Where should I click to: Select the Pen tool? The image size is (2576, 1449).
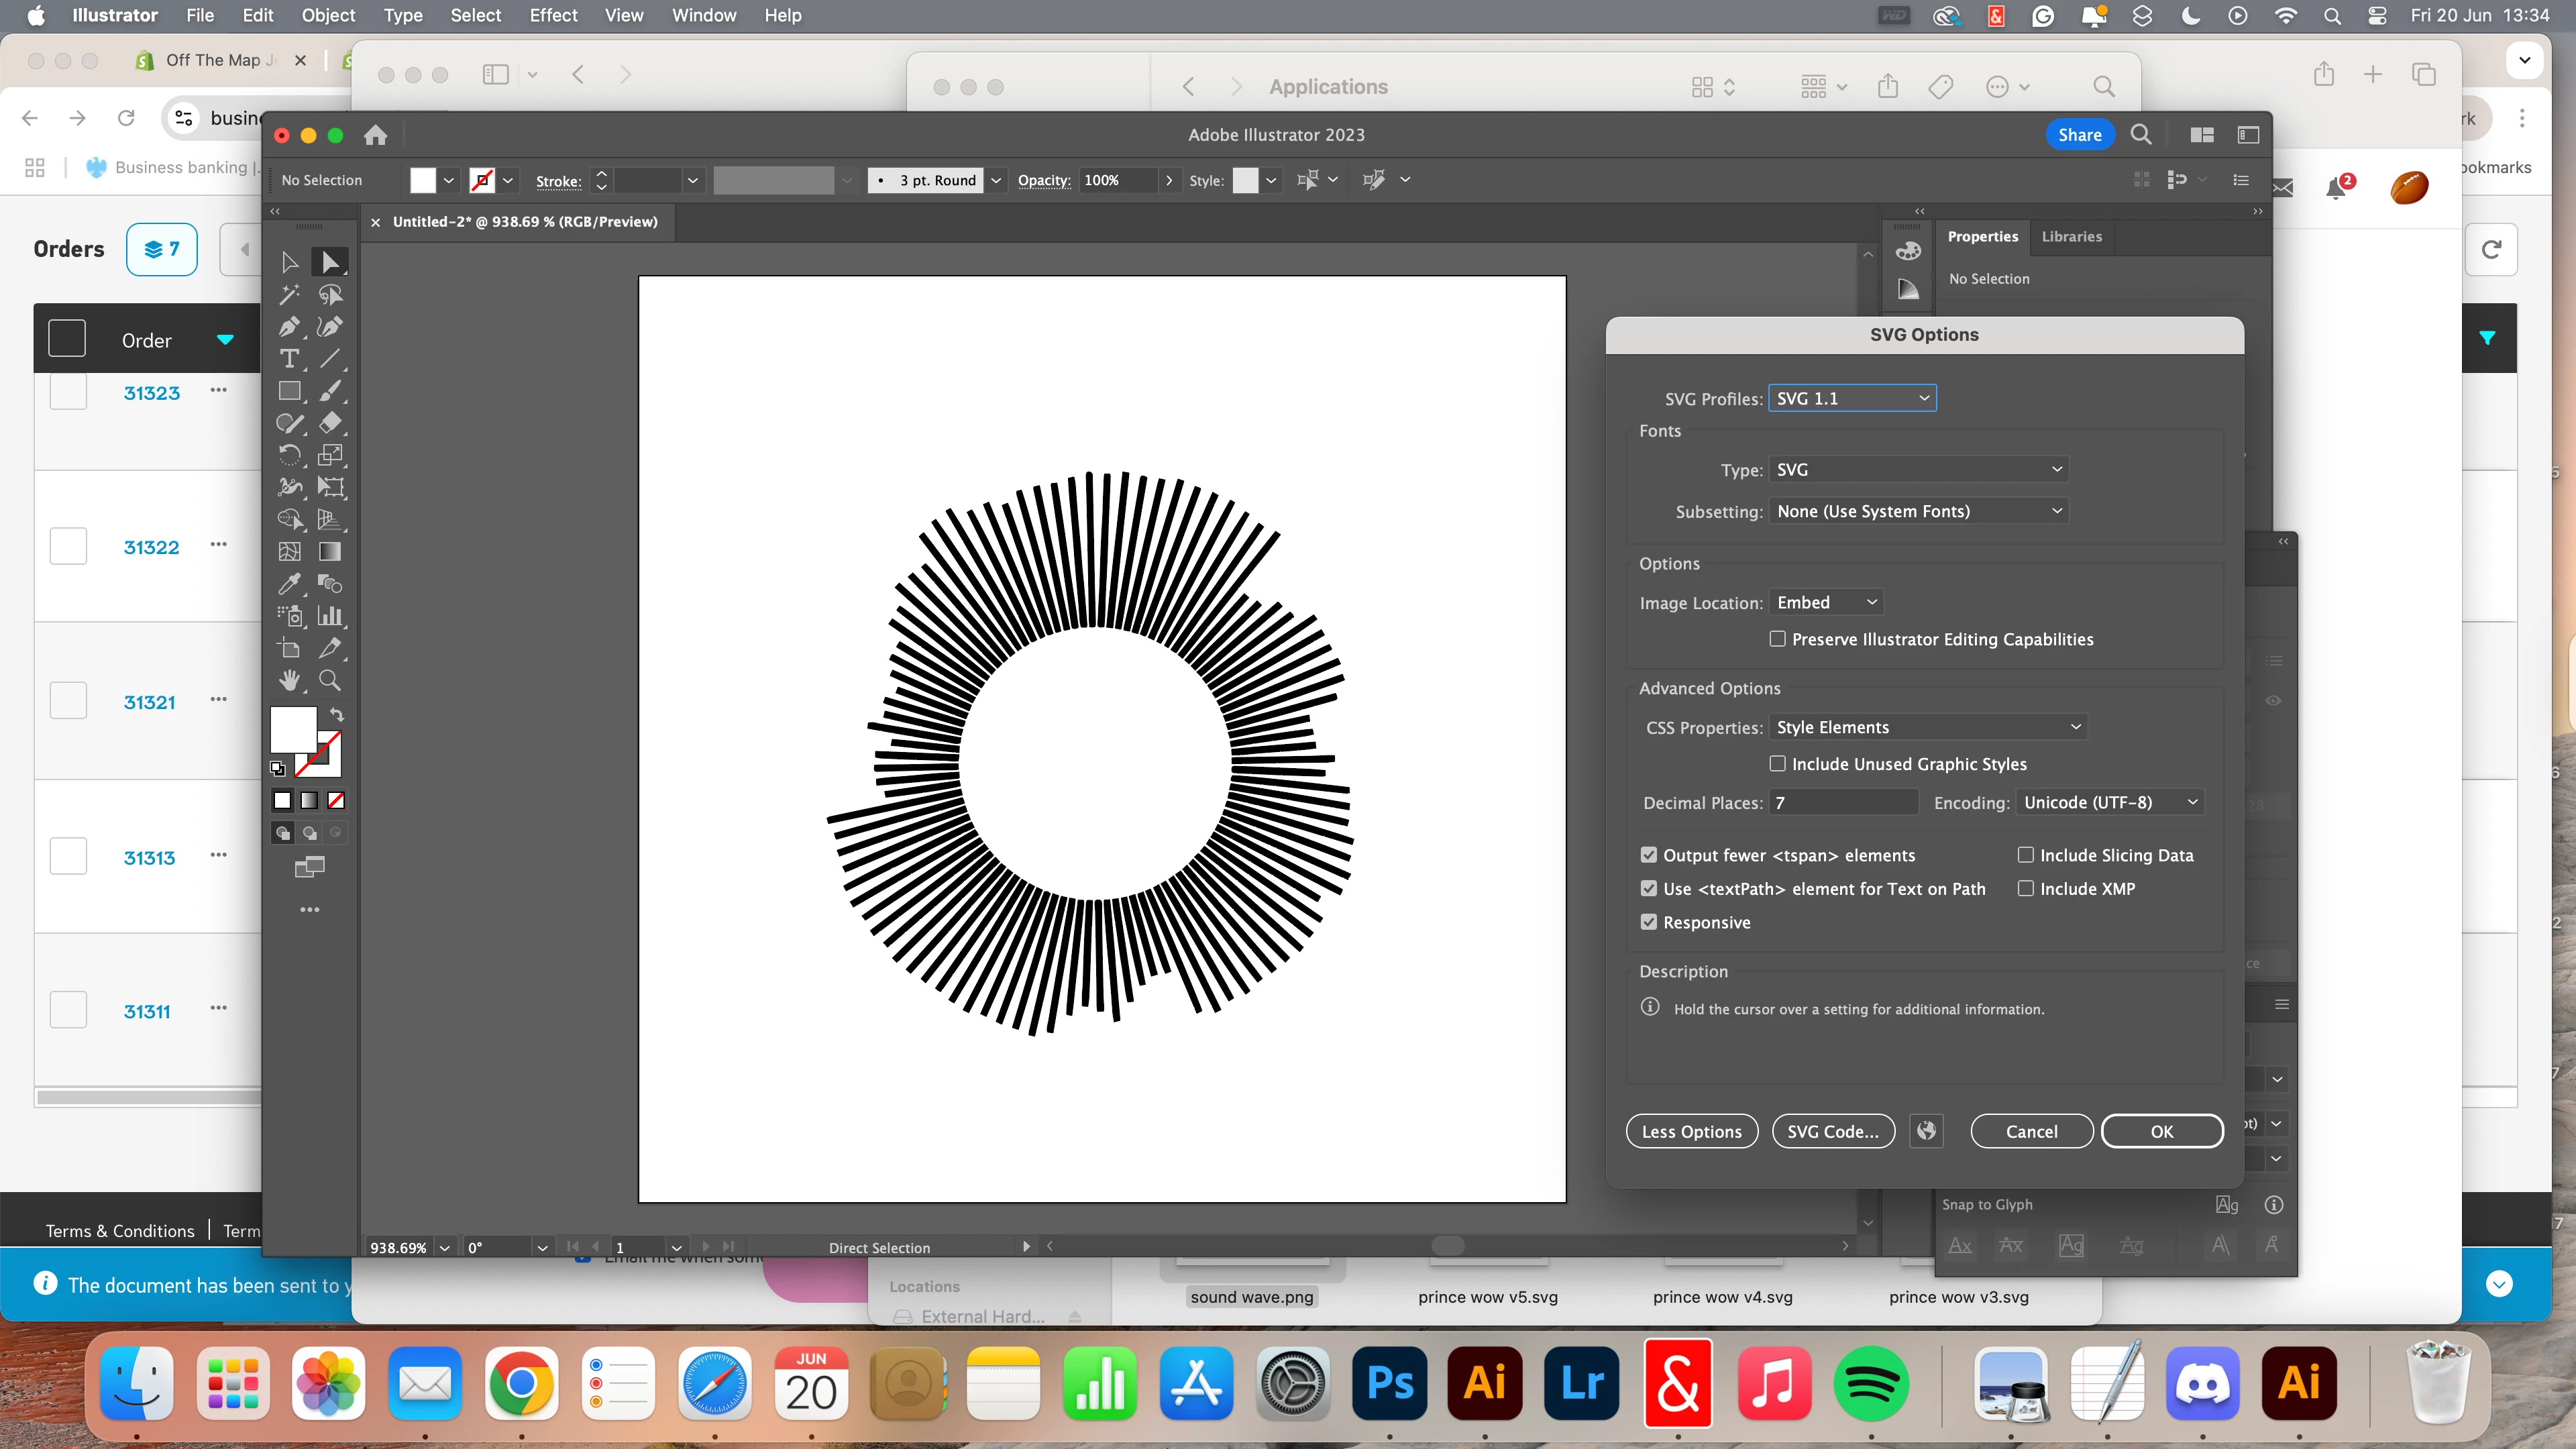point(289,327)
